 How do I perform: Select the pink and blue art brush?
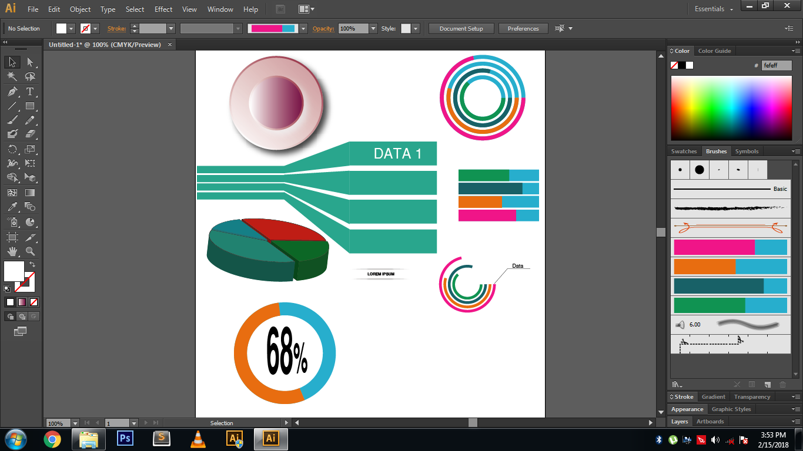pyautogui.click(x=730, y=247)
